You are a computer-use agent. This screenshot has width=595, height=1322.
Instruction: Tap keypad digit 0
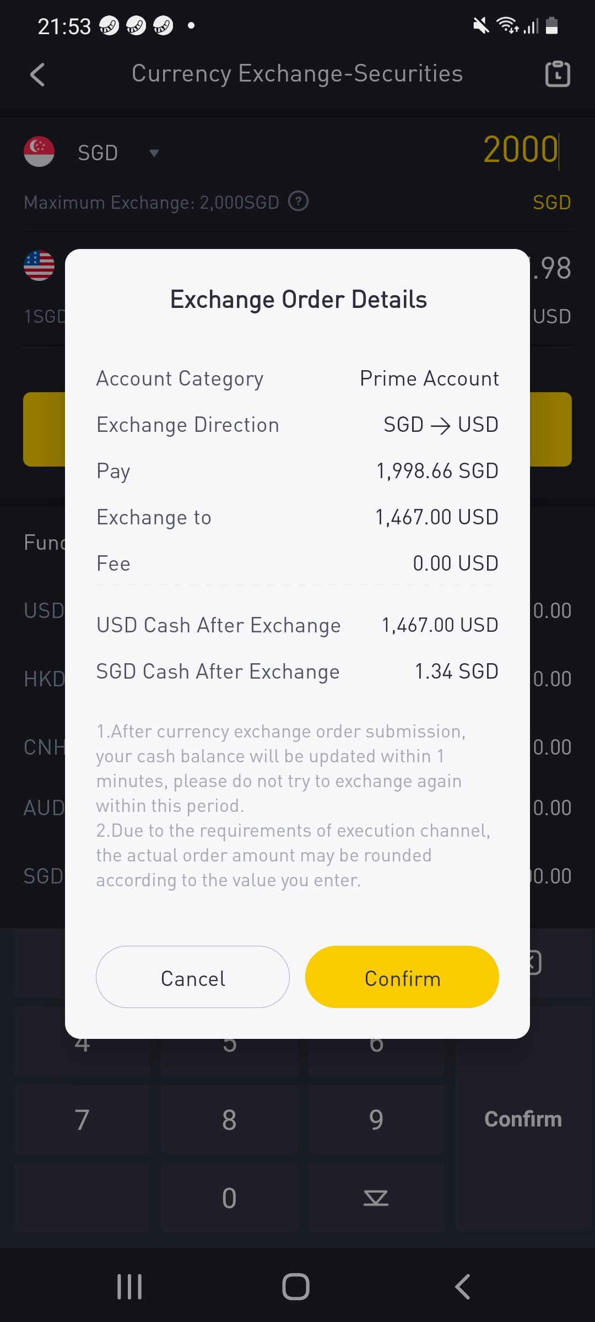click(229, 1198)
